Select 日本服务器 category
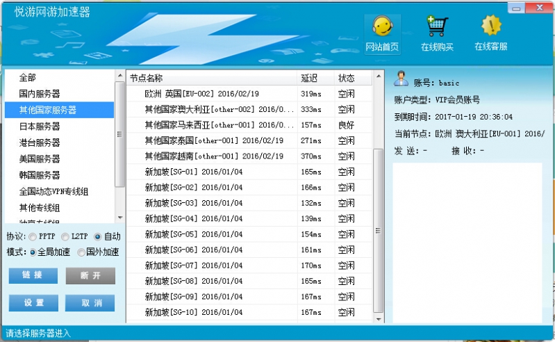 60,127
